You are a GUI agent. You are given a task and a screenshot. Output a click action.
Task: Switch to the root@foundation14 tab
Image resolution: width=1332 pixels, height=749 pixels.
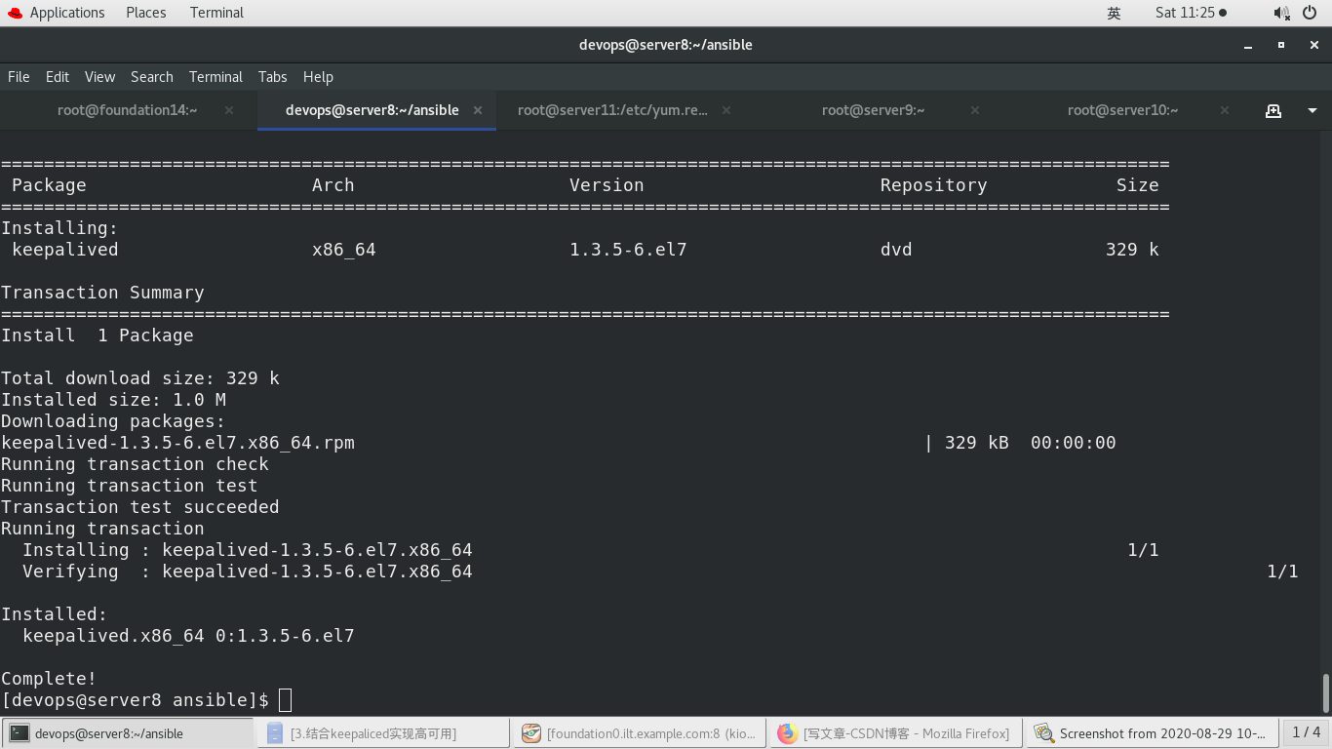pyautogui.click(x=127, y=110)
